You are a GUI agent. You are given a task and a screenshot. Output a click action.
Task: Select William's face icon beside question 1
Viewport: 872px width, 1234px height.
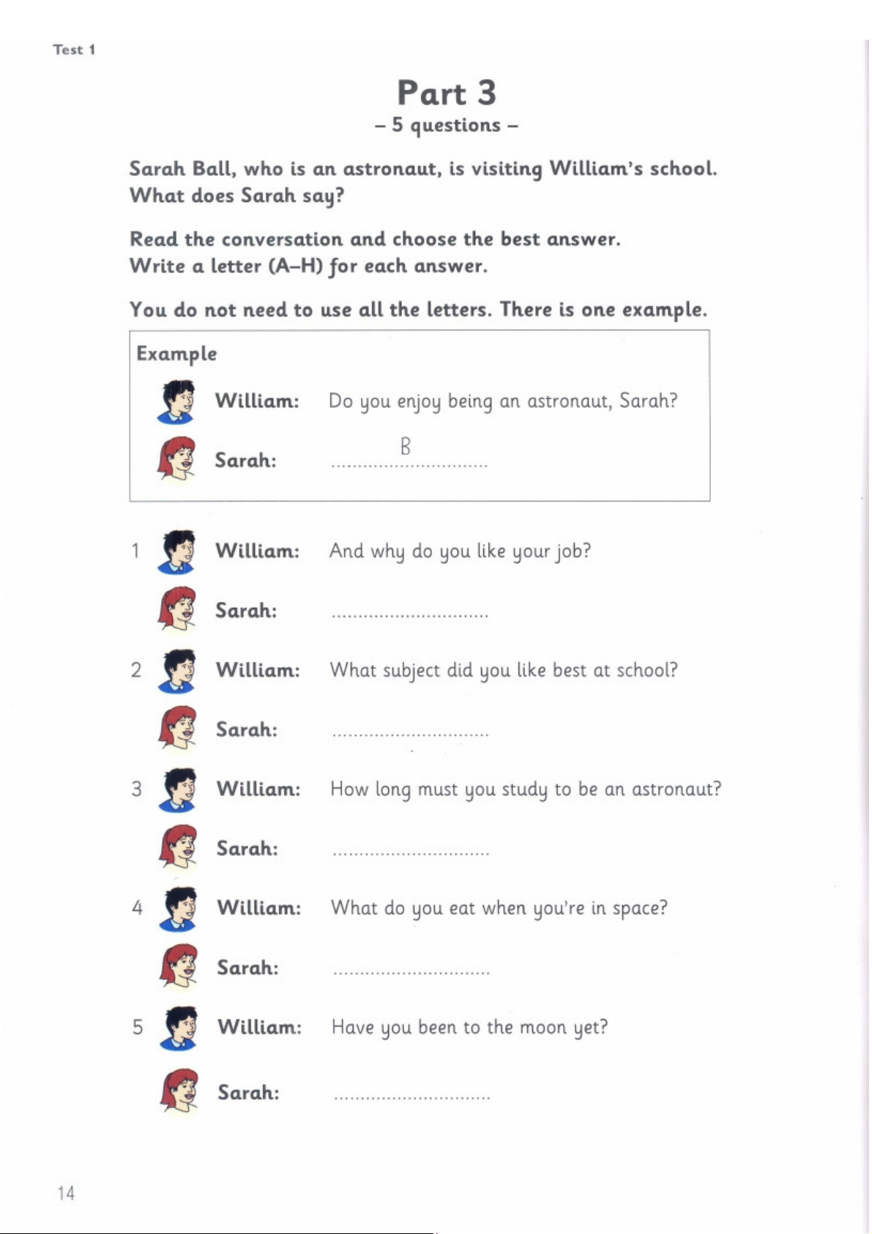click(177, 551)
